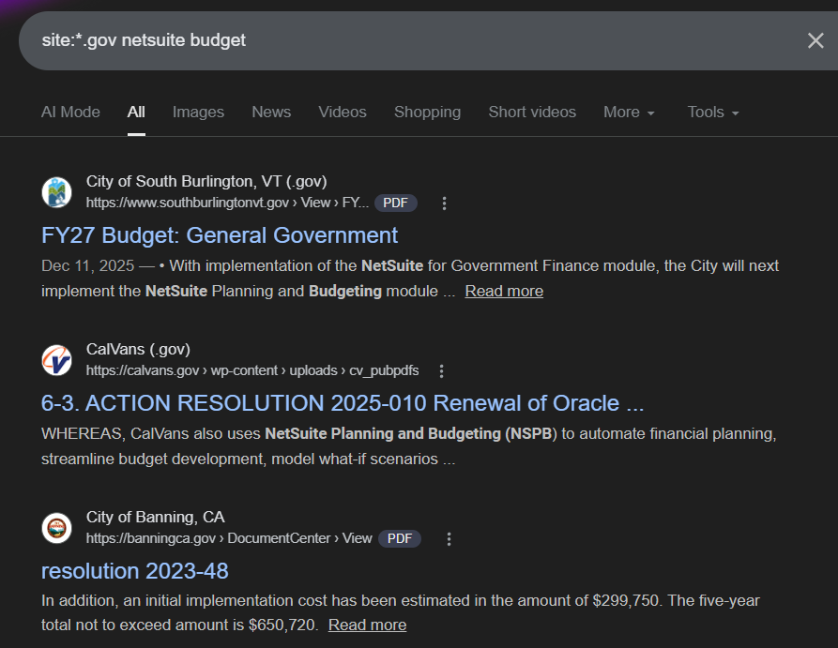Image resolution: width=838 pixels, height=648 pixels.
Task: Click PDF badge on South Burlington result
Action: pyautogui.click(x=395, y=203)
